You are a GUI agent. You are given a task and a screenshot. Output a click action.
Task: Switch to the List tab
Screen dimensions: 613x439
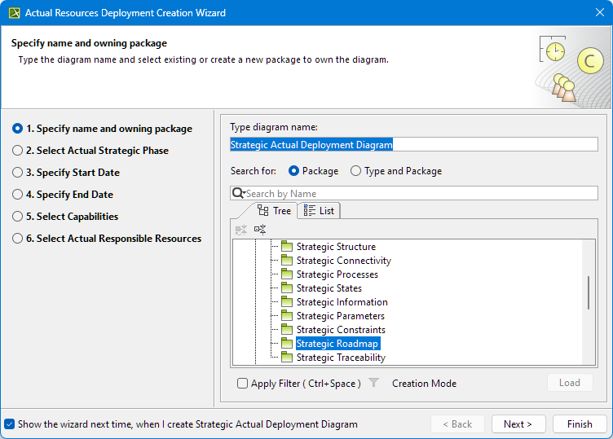pyautogui.click(x=319, y=211)
